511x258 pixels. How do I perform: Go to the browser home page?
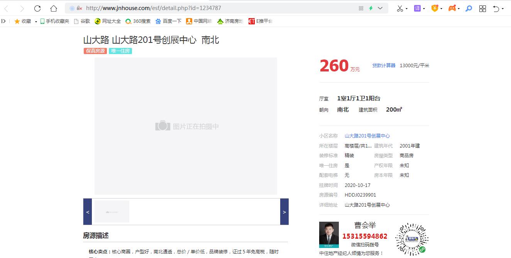[x=54, y=8]
